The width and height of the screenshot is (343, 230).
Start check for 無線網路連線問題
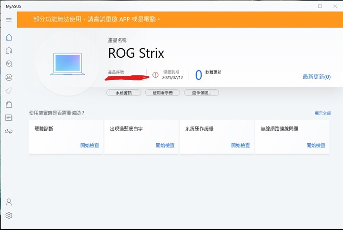point(316,145)
